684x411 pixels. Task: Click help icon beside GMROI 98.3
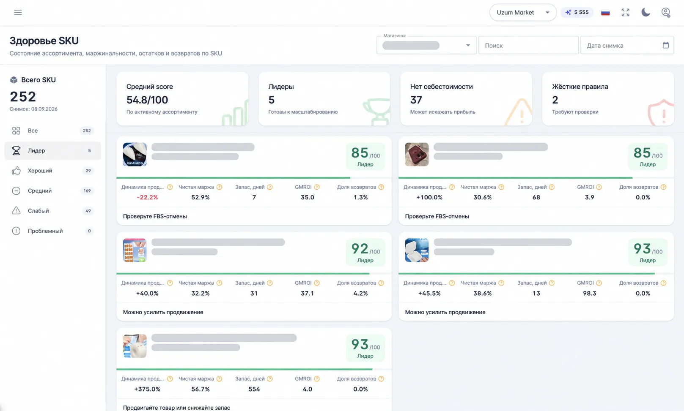[x=599, y=283]
